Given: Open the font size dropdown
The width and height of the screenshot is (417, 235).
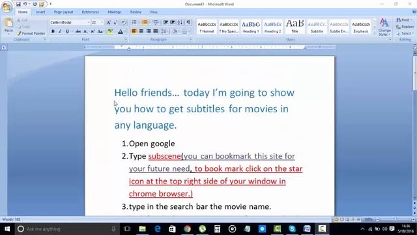Looking at the screenshot, I should coord(102,23).
